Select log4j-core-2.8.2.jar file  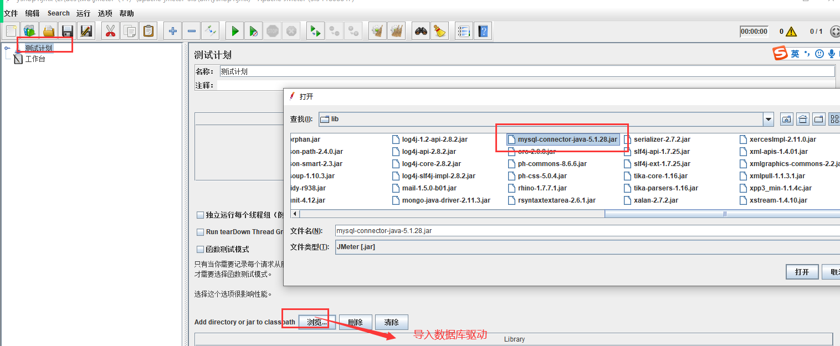pos(426,164)
